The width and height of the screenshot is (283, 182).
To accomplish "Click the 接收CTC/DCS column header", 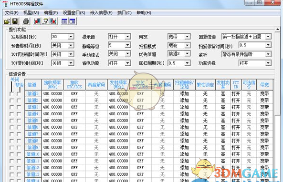I will [x=74, y=85].
